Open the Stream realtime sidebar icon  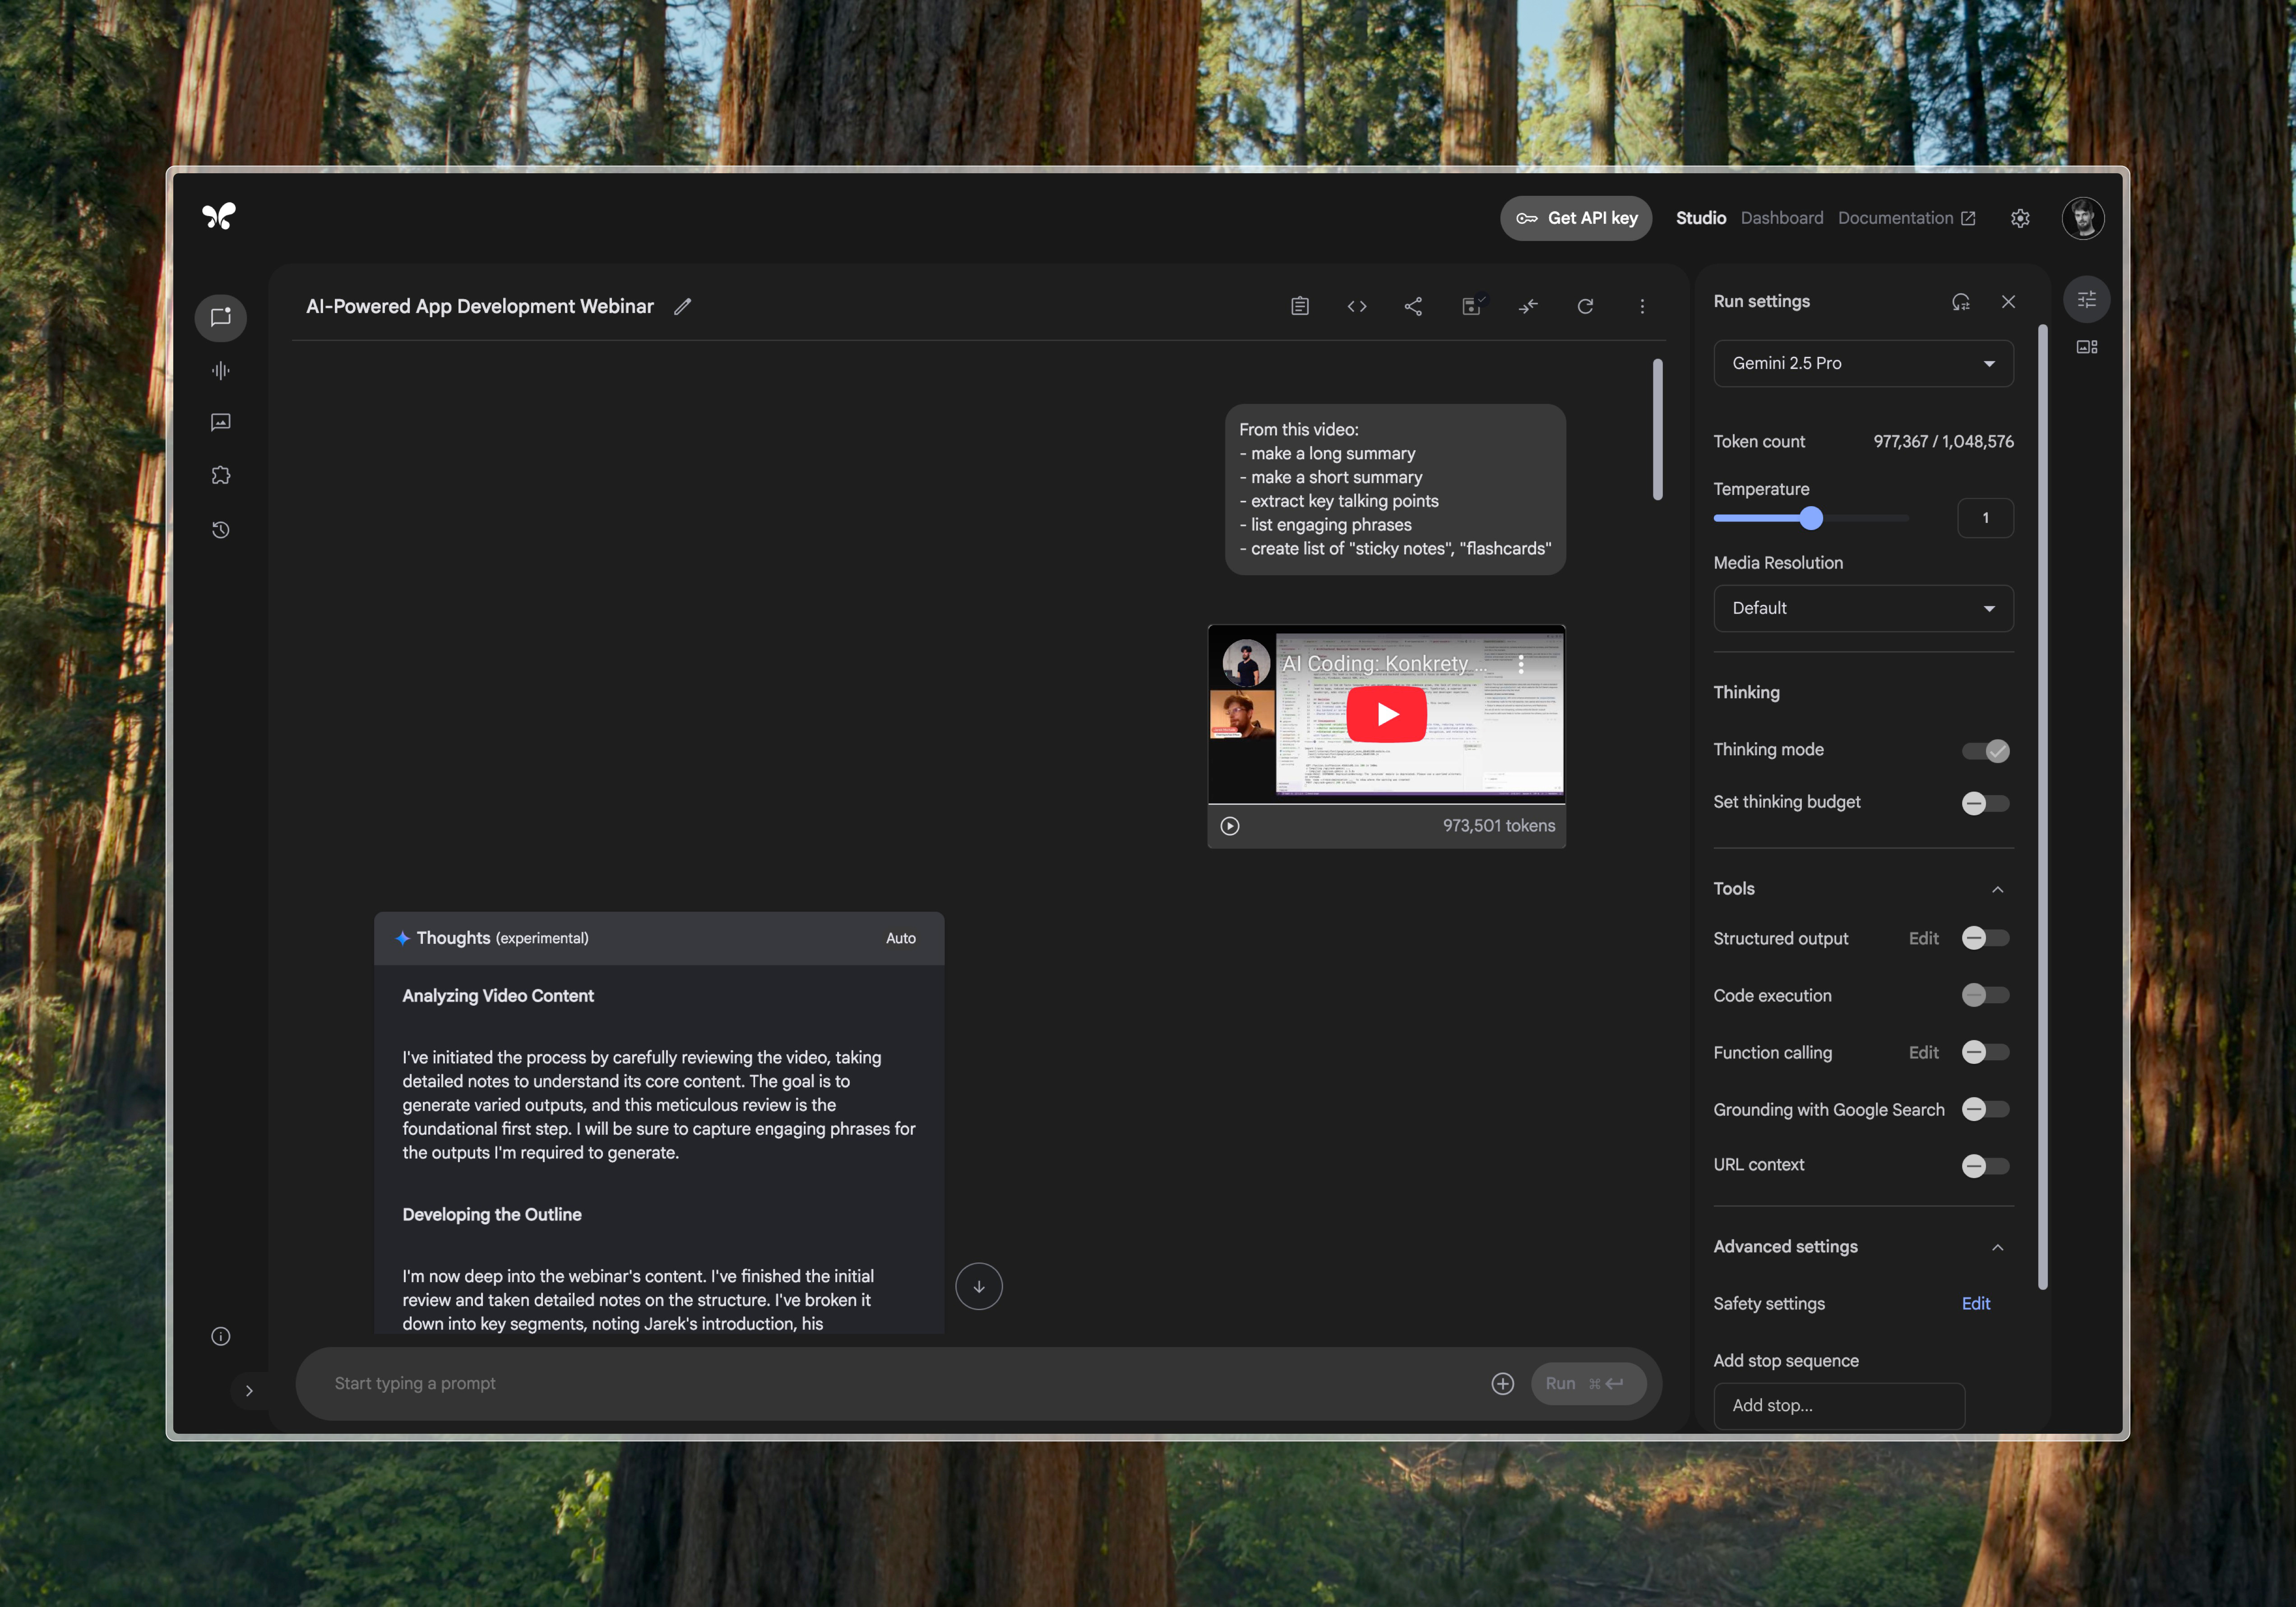(x=221, y=371)
